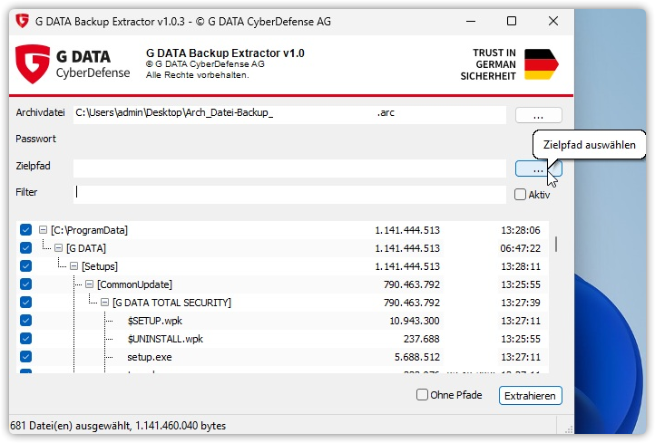655x443 pixels.
Task: Click into the Zielpfad input field
Action: pyautogui.click(x=289, y=169)
